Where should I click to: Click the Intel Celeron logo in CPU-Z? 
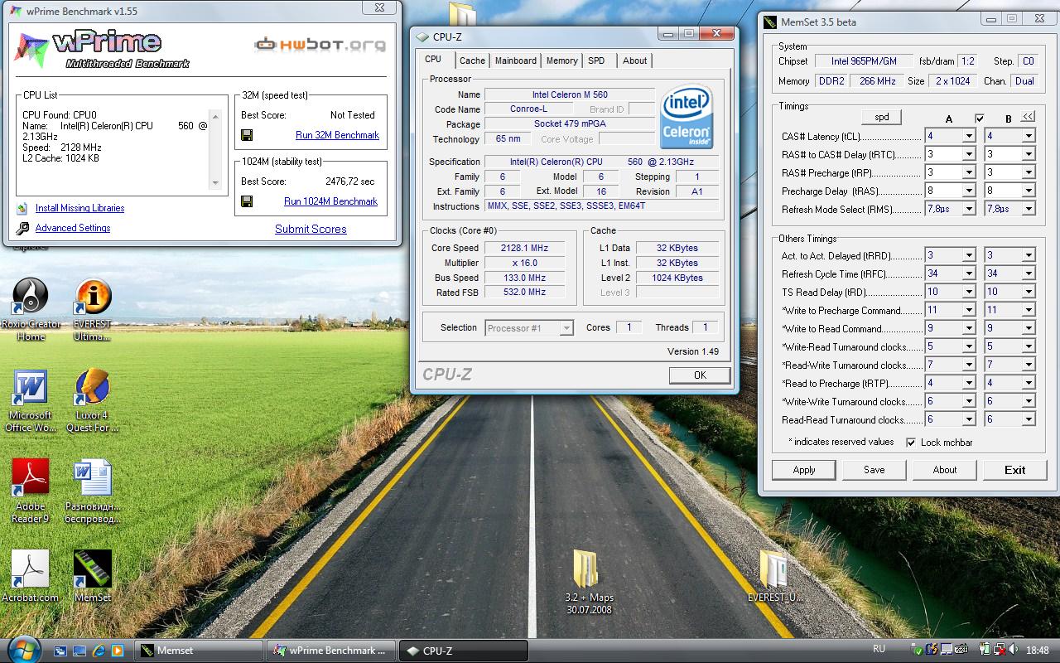click(x=687, y=116)
